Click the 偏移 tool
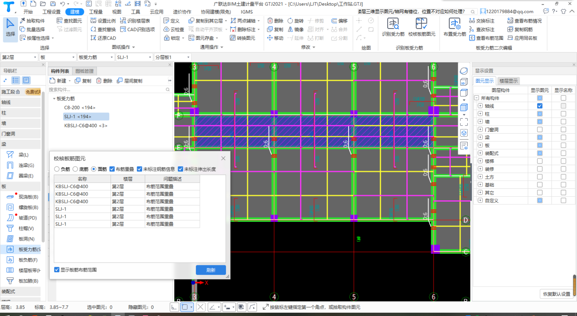 pos(340,21)
